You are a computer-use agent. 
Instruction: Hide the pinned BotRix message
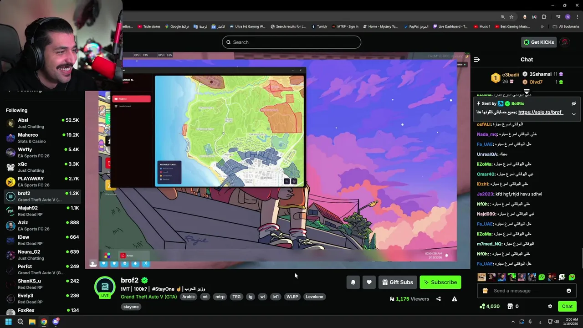[573, 104]
